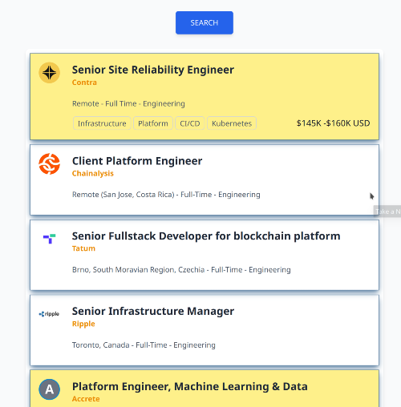Select the Tatum company logo
Screen dimensions: 401x407
(x=50, y=239)
